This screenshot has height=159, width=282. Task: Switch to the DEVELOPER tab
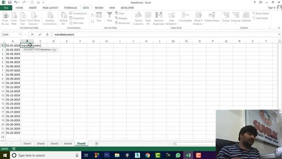127,8
